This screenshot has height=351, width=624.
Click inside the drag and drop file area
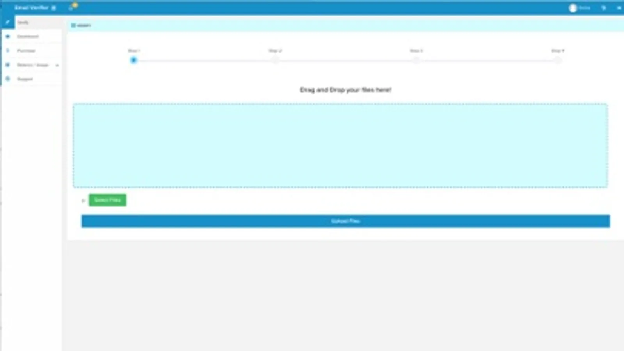pos(340,145)
